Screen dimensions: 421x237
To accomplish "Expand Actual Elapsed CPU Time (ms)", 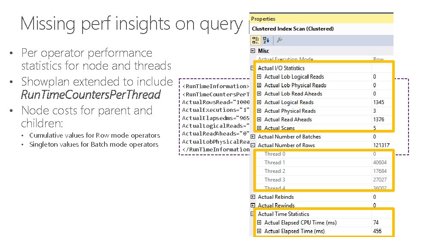I will click(x=259, y=223).
